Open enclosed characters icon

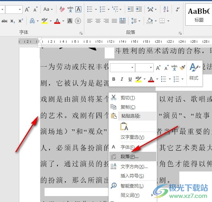[x=78, y=21]
